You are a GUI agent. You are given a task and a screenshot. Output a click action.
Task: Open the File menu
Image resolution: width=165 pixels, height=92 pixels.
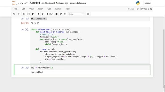15,9
